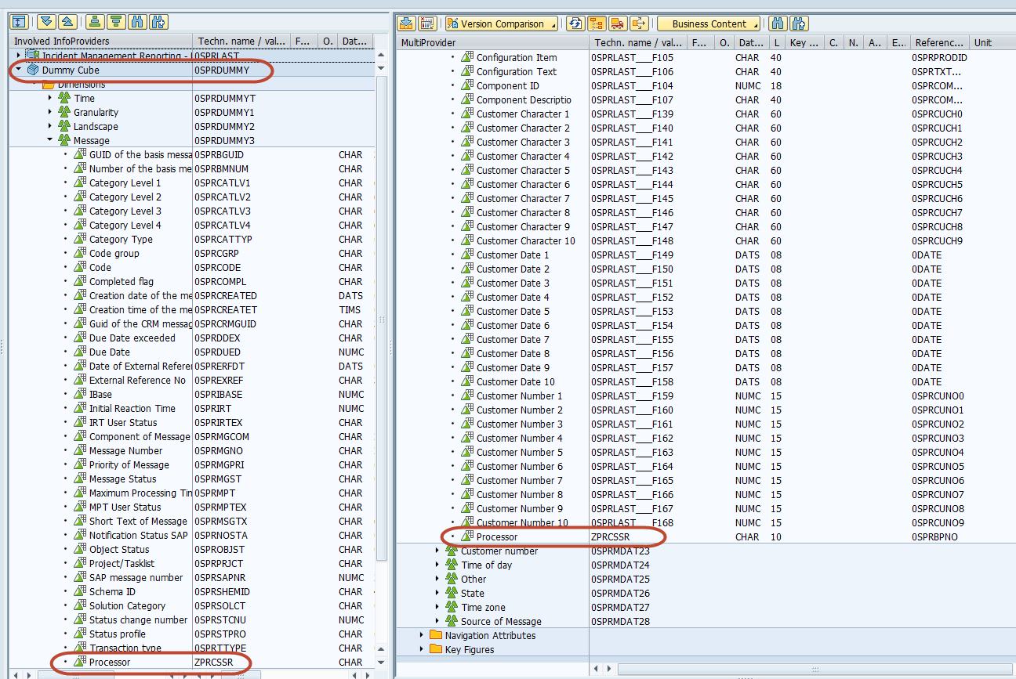Collapse the Dummy Cube node
This screenshot has width=1016, height=679.
[x=19, y=70]
